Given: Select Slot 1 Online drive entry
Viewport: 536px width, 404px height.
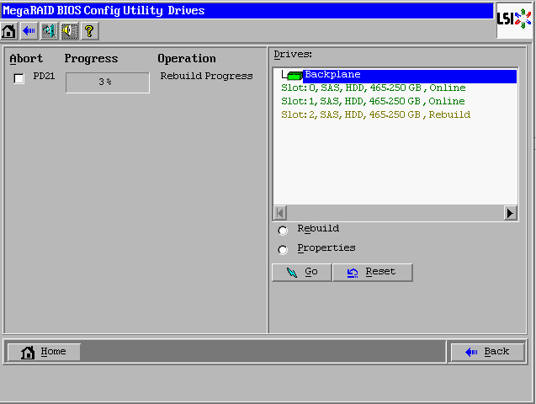Looking at the screenshot, I should (x=373, y=101).
